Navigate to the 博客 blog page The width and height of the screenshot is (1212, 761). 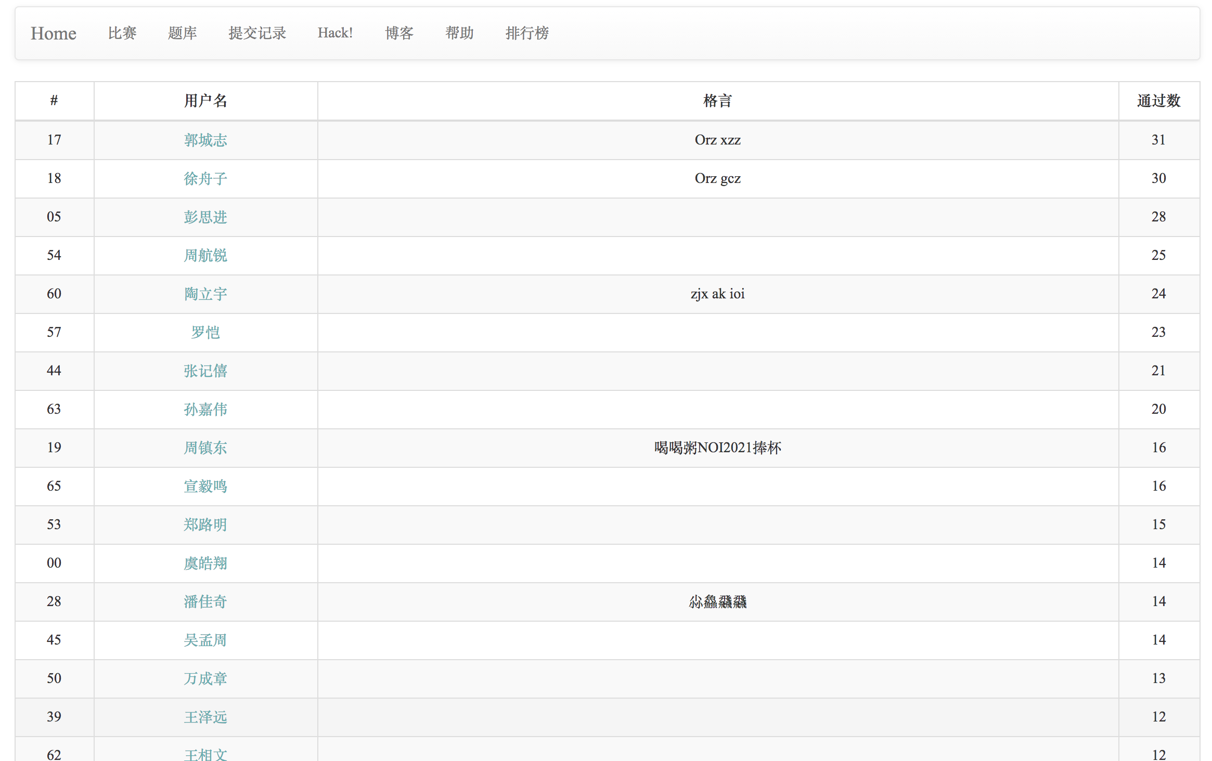point(399,33)
